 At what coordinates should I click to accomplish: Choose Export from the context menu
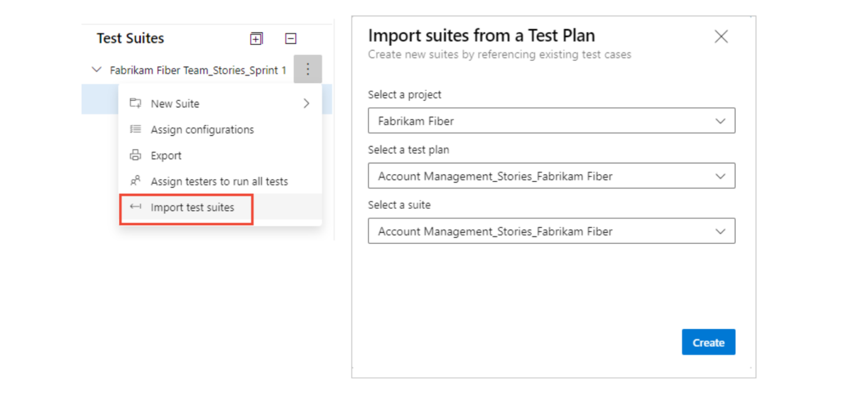[166, 155]
